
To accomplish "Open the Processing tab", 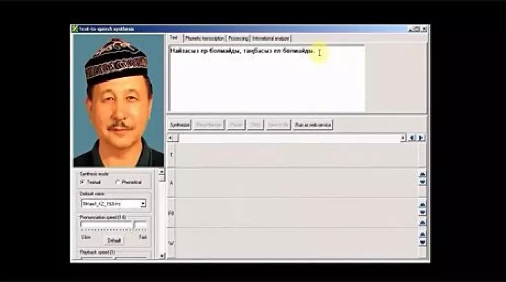I will click(238, 38).
